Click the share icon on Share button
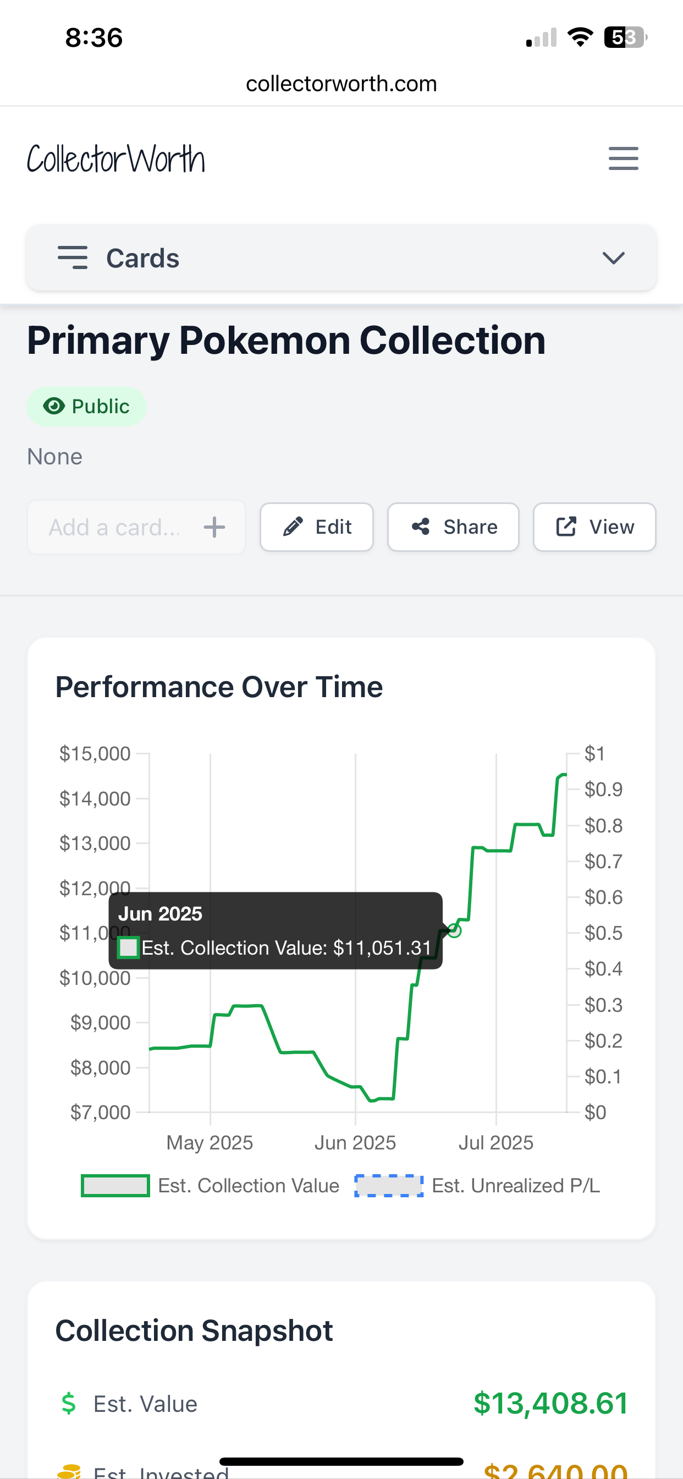This screenshot has height=1479, width=683. (421, 527)
